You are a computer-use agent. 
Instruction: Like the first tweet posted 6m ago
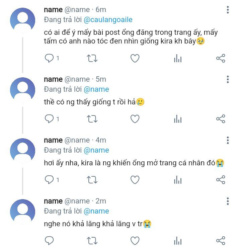pos(135,59)
